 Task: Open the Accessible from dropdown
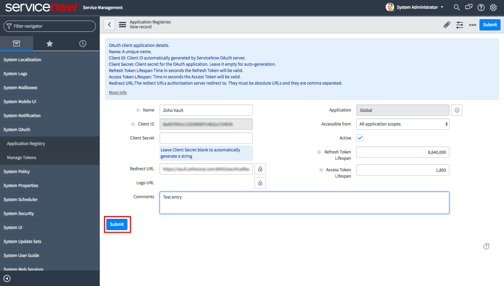pyautogui.click(x=402, y=124)
